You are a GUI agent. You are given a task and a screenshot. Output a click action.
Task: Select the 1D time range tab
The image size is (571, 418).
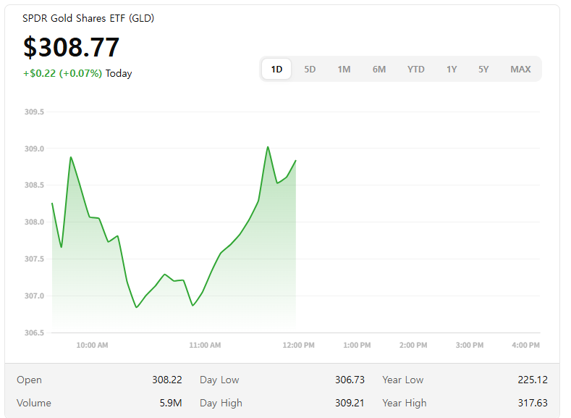tap(276, 70)
